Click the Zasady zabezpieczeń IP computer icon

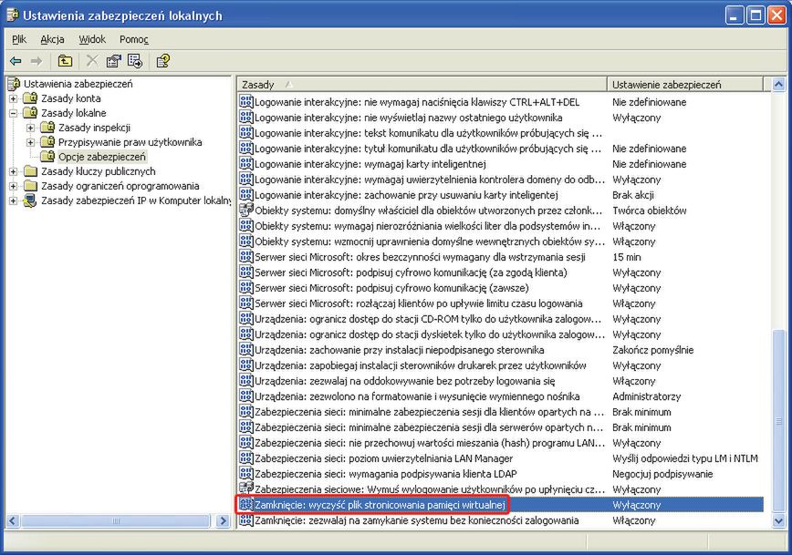point(31,200)
